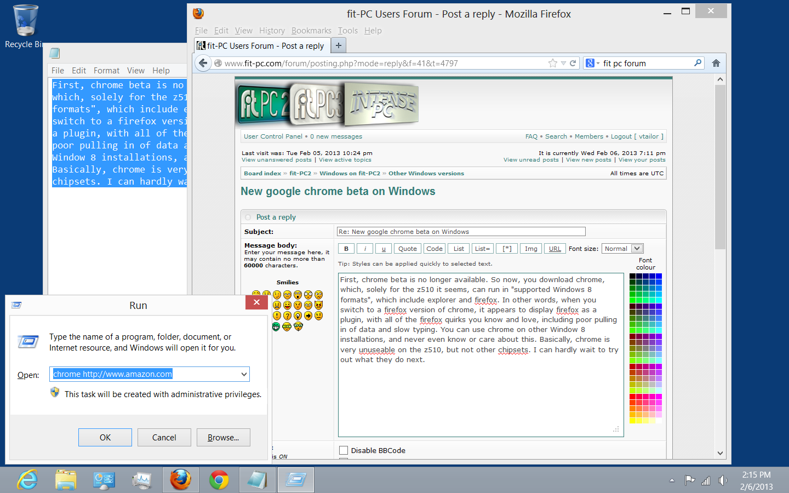Image resolution: width=789 pixels, height=493 pixels.
Task: Insert the light bulb idea smiley
Action: pos(298,316)
